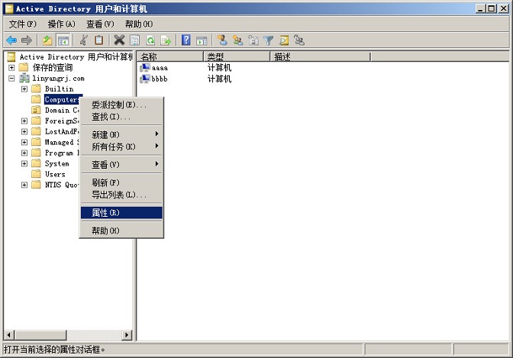
Task: Expand the Builtin folder node
Action: (24, 89)
